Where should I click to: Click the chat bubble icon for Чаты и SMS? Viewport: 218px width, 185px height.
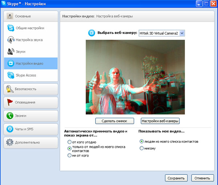(x=10, y=129)
